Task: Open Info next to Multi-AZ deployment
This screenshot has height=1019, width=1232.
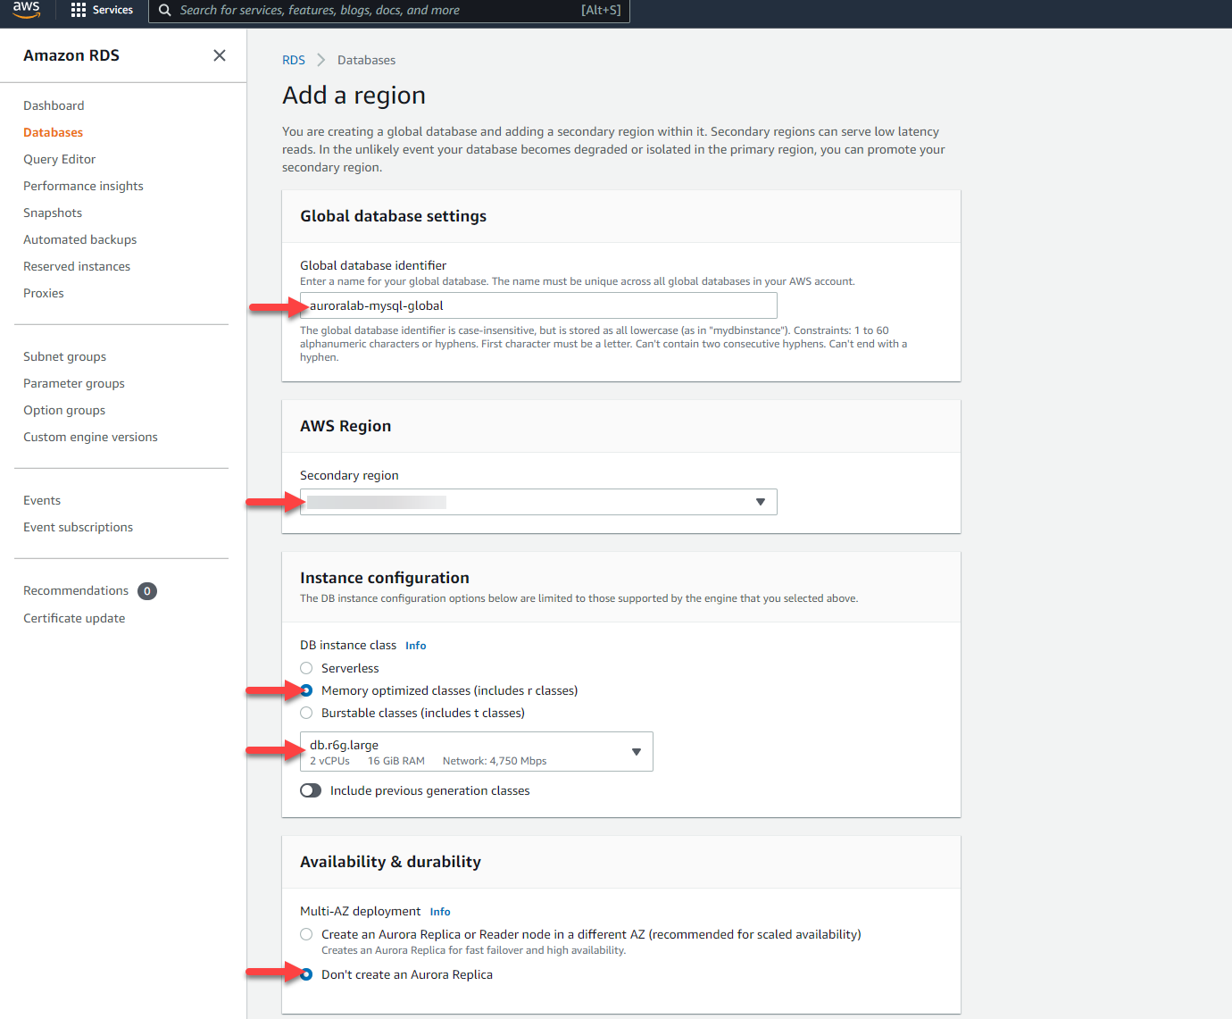Action: click(439, 911)
